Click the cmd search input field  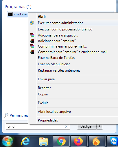[38, 126]
